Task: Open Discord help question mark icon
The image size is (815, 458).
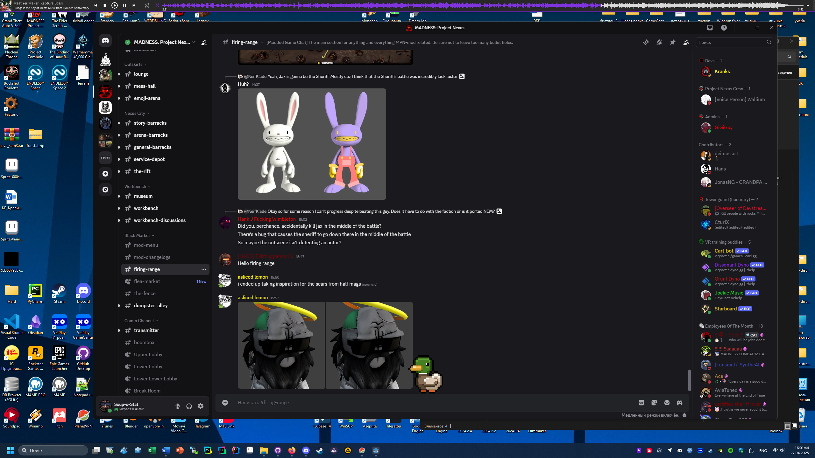Action: (724, 28)
